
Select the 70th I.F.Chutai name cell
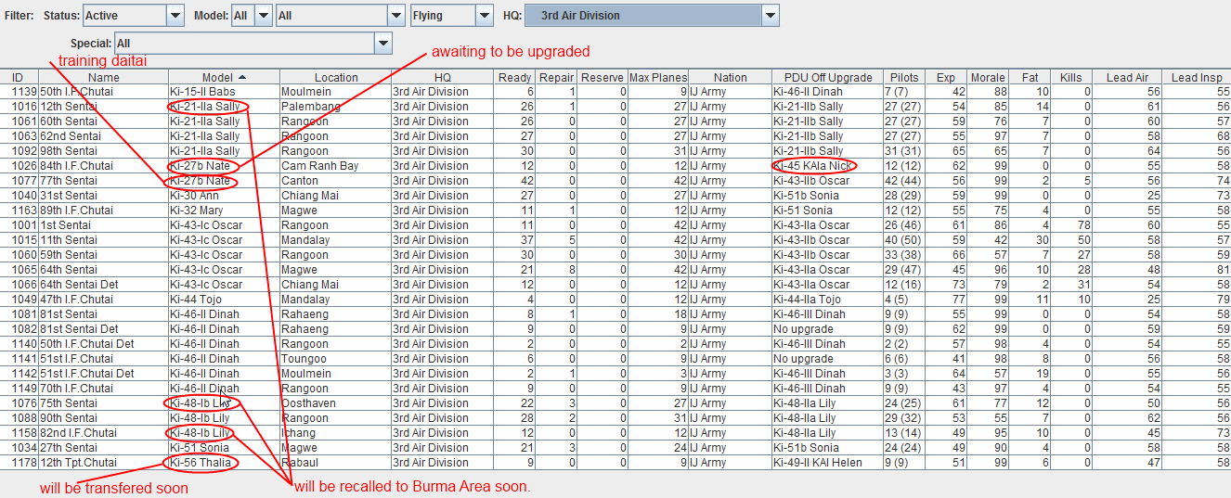coord(103,389)
